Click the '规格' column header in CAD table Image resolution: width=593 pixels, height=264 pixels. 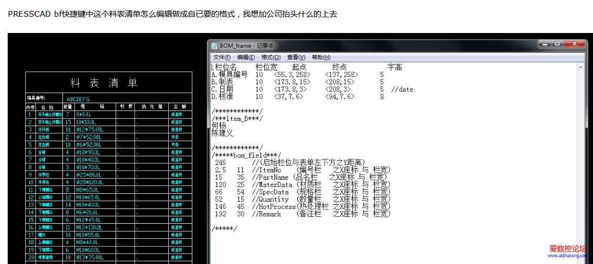click(92, 107)
